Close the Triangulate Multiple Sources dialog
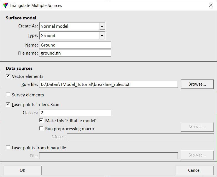 pos(210,5)
